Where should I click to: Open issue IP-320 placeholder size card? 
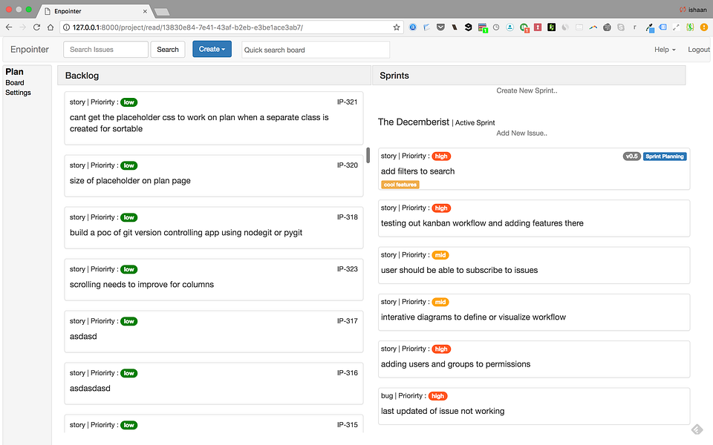point(214,176)
